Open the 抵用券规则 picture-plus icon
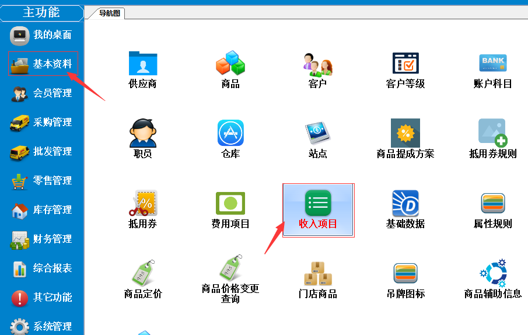Screen dimensions: 528x335 (492, 132)
